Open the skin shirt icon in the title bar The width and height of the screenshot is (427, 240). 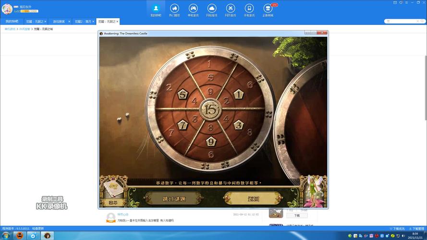tap(401, 2)
